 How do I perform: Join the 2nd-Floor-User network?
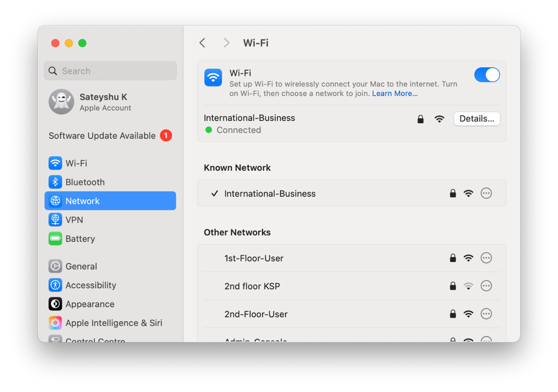point(352,314)
